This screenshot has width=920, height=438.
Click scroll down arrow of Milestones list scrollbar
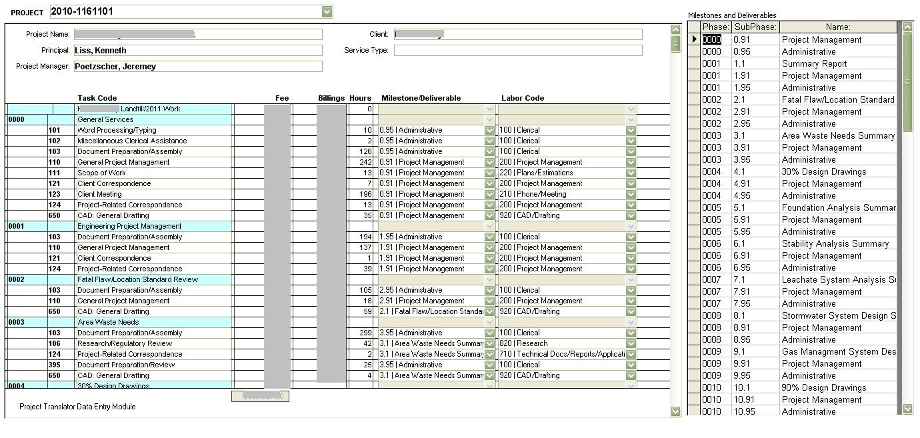click(907, 409)
